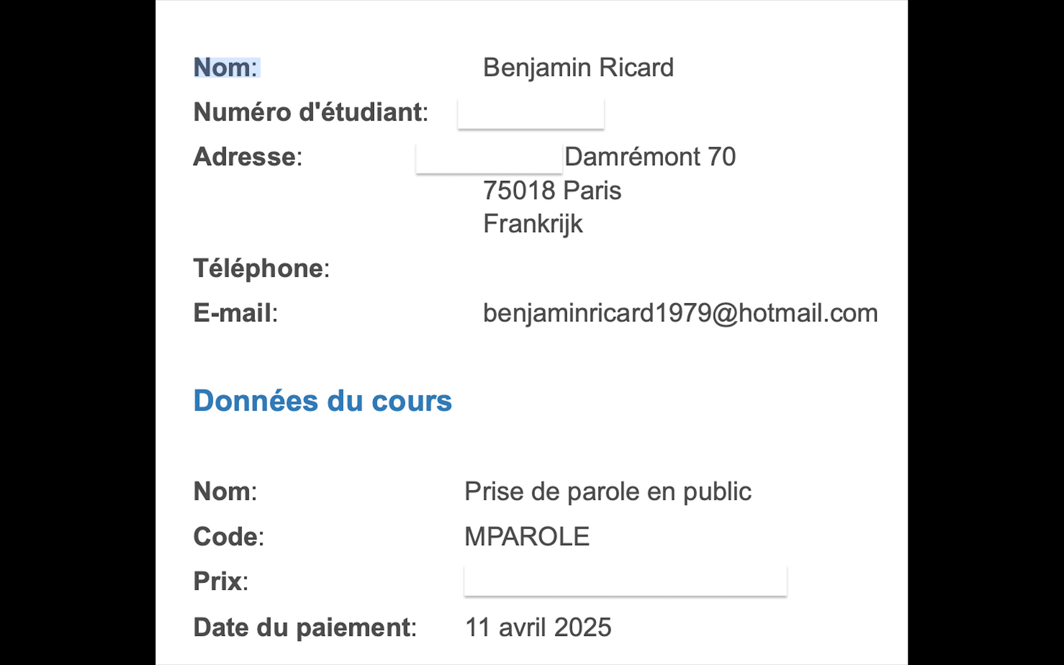Click the course name Prise de parole en public
Screen dimensions: 1064x665
tap(607, 492)
